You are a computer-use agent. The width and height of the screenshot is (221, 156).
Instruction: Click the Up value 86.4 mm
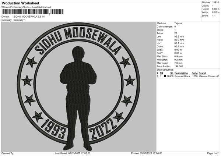(179, 43)
